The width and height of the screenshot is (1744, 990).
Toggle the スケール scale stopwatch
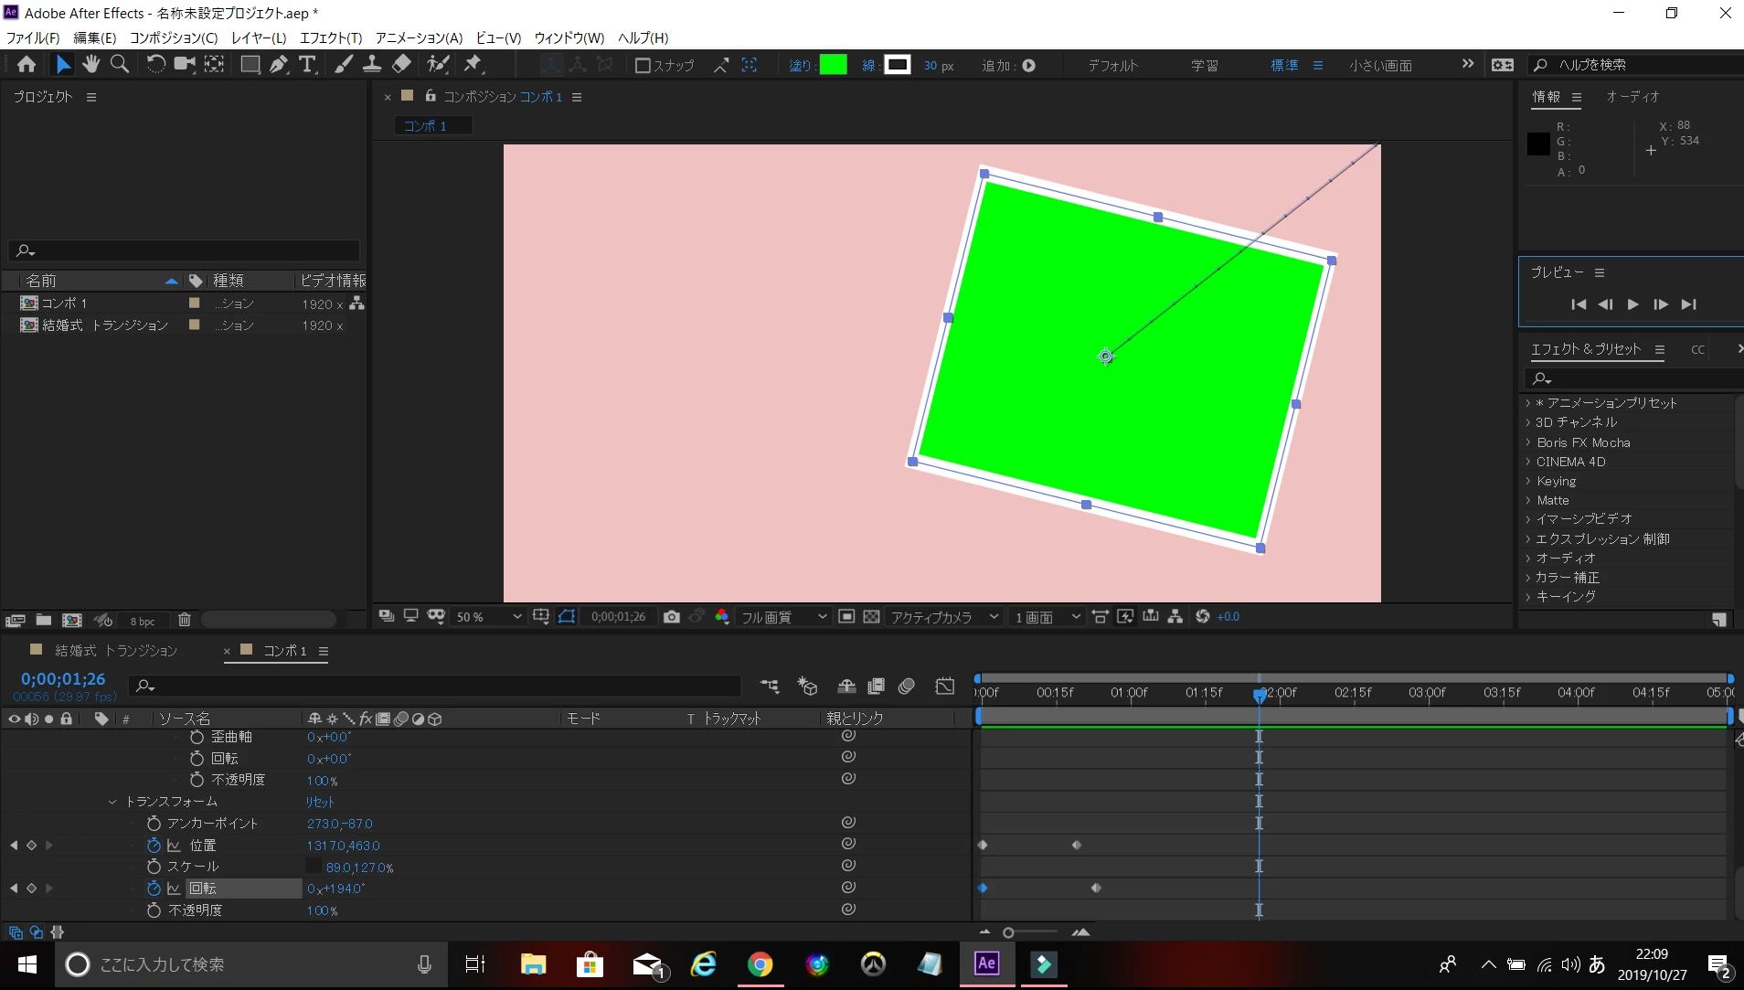tap(154, 867)
